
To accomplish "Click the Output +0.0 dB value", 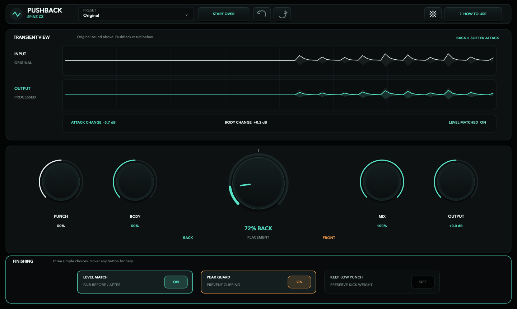I will pos(456,226).
